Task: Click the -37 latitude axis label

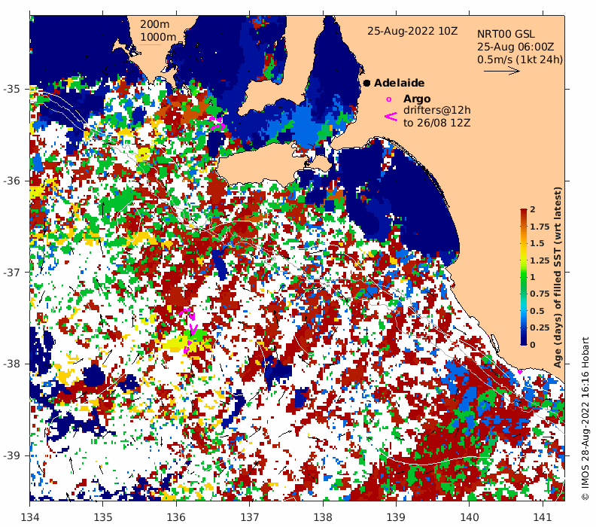Action: click(x=11, y=273)
